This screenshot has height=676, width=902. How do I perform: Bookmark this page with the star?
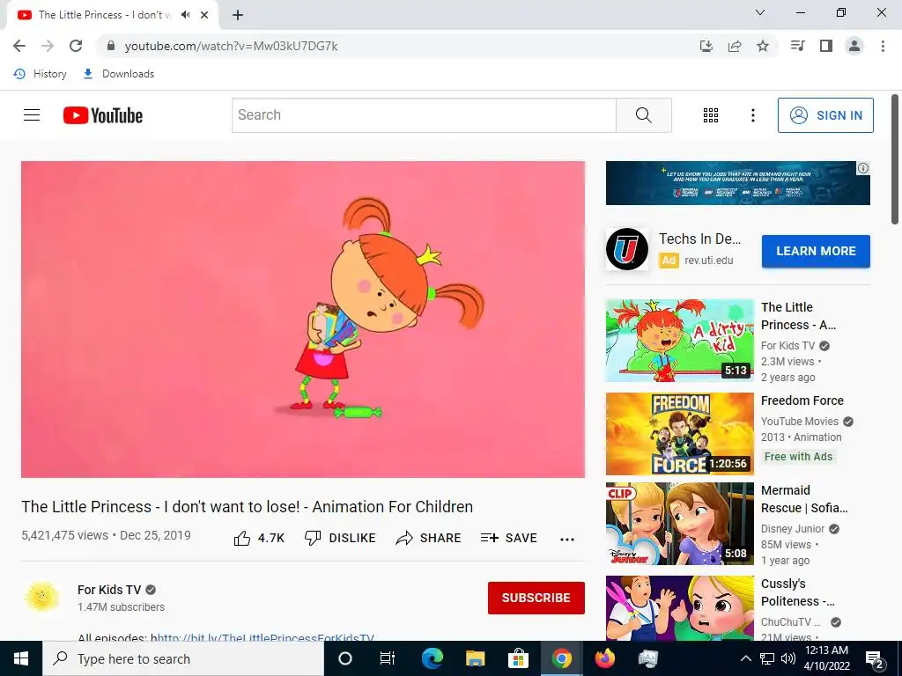[763, 46]
